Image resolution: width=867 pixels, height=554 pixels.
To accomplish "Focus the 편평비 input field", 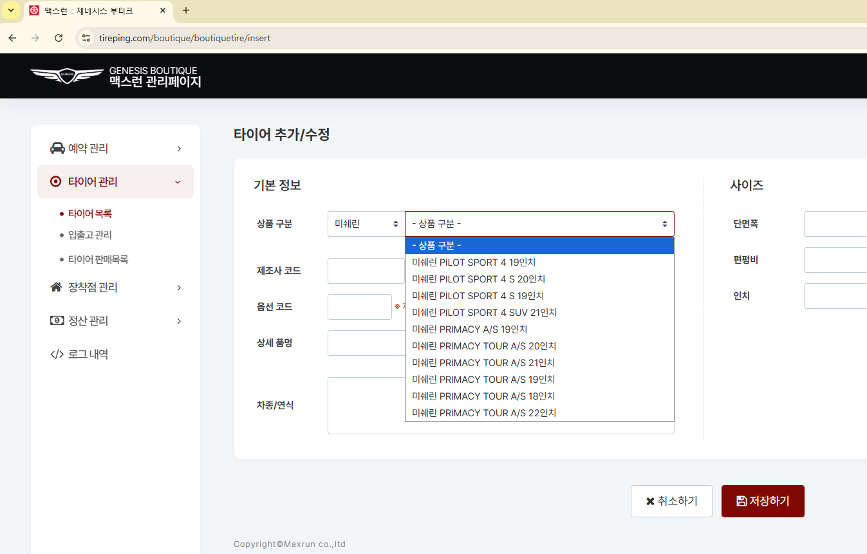I will 835,260.
